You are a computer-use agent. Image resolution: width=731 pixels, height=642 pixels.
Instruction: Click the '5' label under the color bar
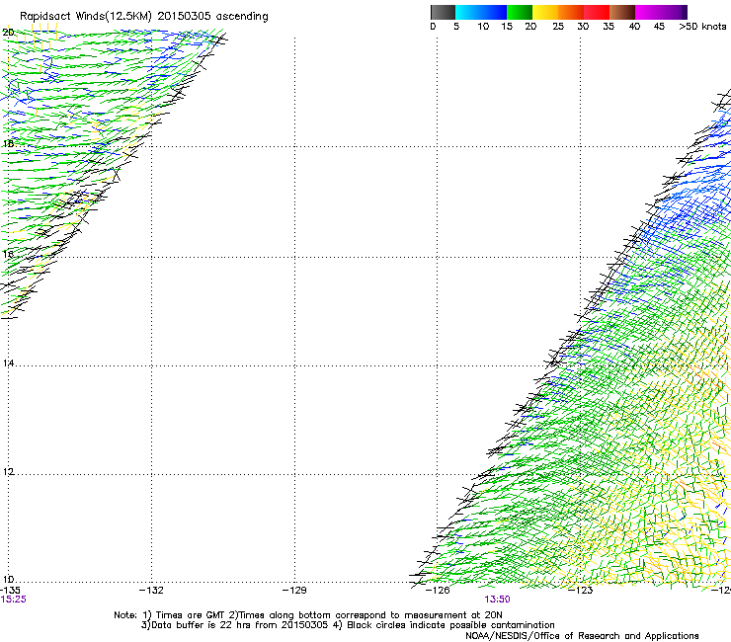tap(456, 27)
